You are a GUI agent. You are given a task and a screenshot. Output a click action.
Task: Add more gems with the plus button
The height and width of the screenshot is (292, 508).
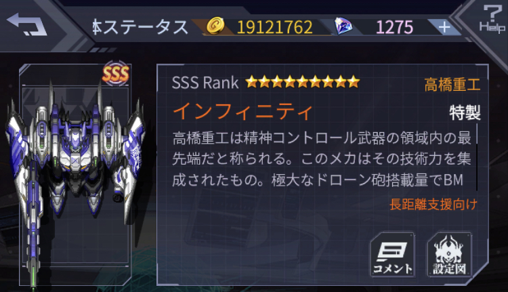[x=444, y=27]
